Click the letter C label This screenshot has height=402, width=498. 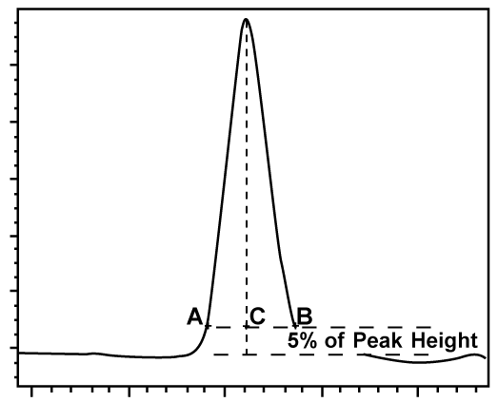[x=257, y=316]
